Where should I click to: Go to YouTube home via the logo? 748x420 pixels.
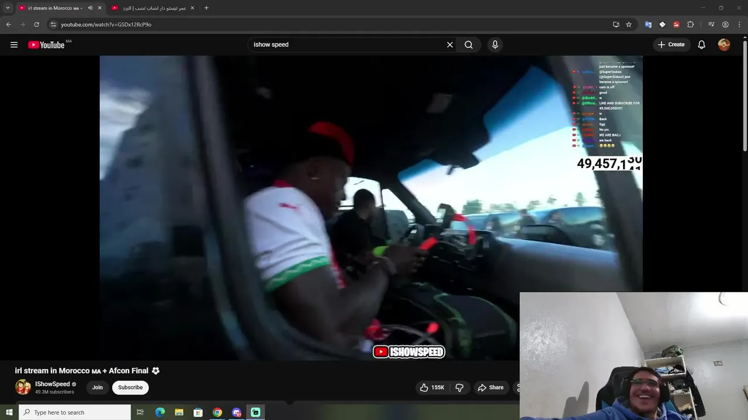(46, 45)
